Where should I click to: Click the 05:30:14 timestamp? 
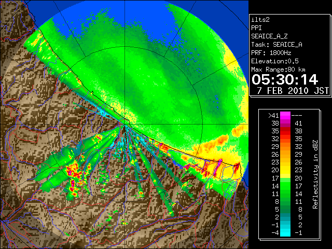click(285, 79)
